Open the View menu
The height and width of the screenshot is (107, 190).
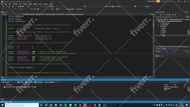click(x=10, y=4)
